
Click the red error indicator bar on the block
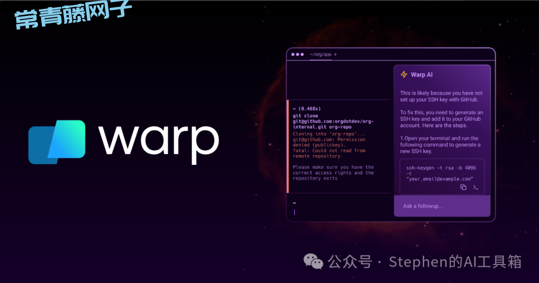click(x=288, y=146)
